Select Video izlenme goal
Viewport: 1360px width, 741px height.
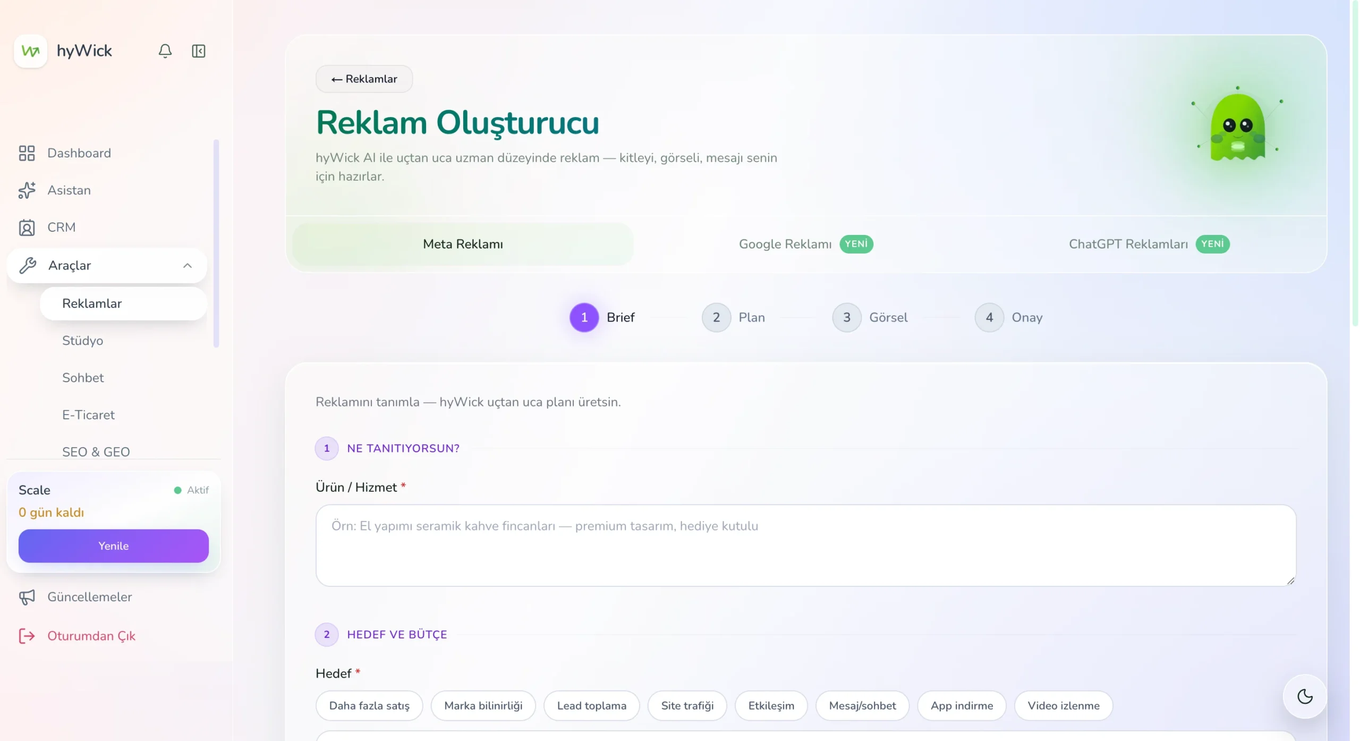pyautogui.click(x=1063, y=706)
